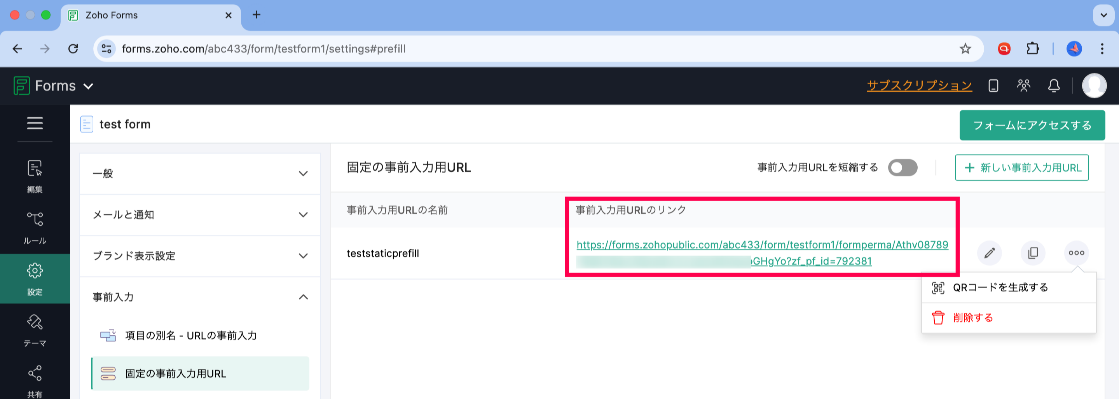This screenshot has height=399, width=1119.
Task: Open the サブスクリプション link
Action: (x=919, y=85)
